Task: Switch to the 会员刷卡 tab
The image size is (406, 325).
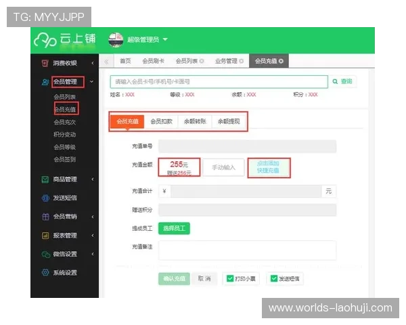Action: (154, 61)
